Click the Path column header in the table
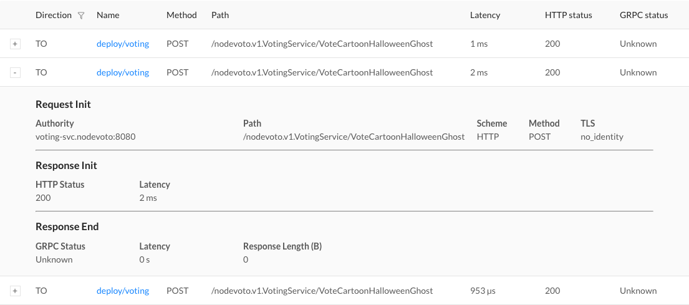689x305 pixels. click(220, 16)
